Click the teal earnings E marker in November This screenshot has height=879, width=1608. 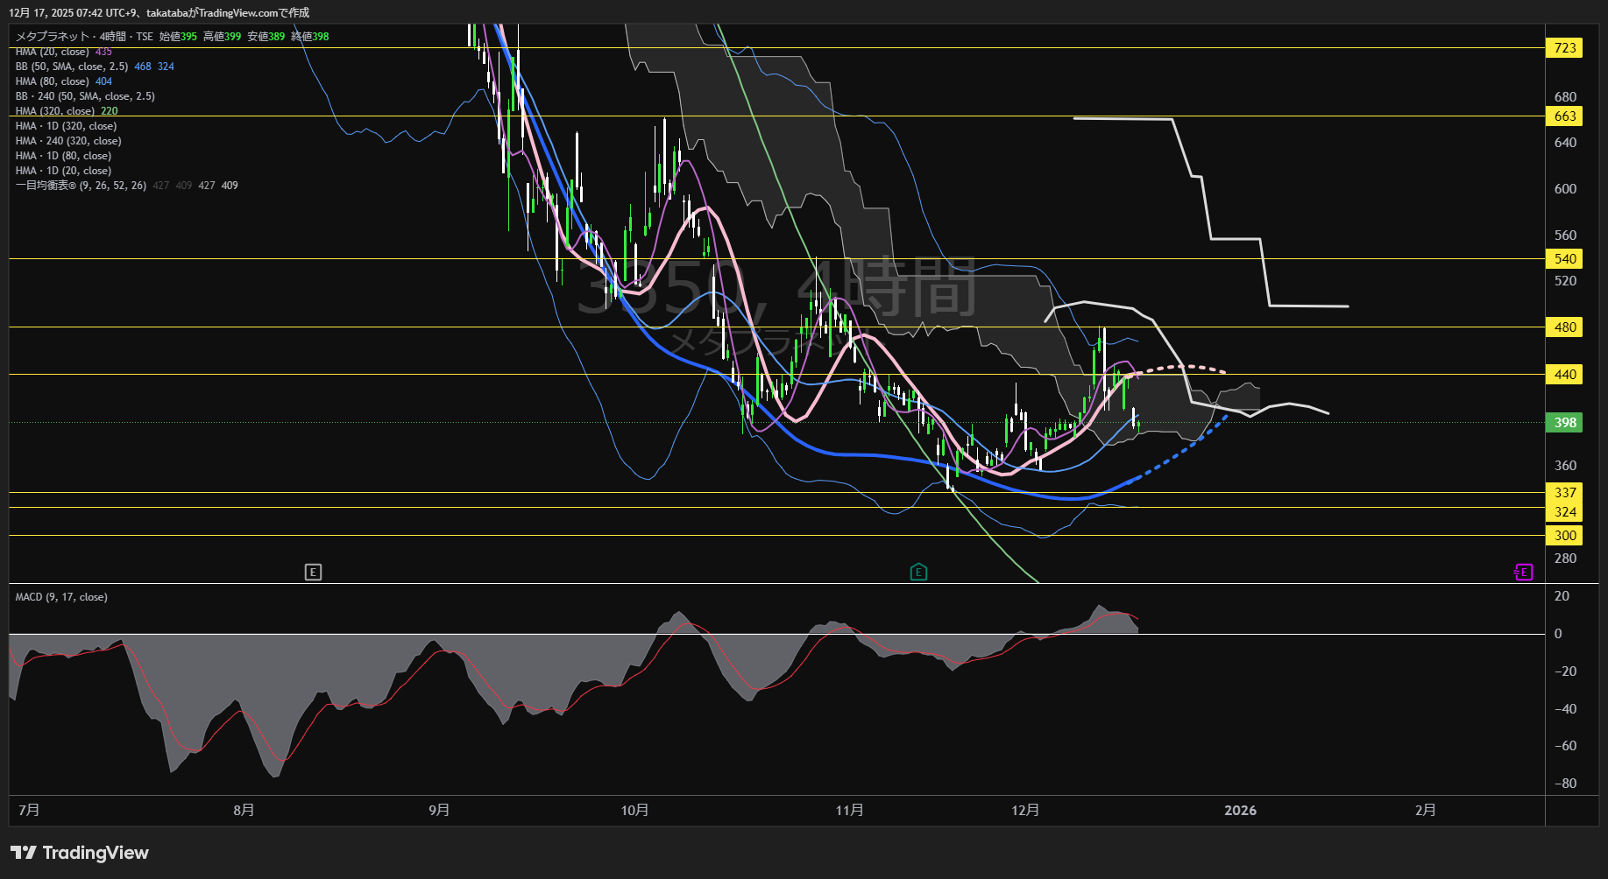pos(918,573)
